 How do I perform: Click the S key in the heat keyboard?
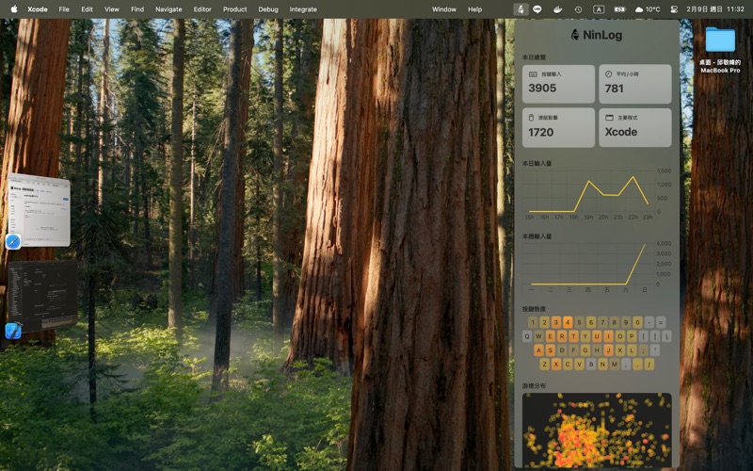[551, 350]
